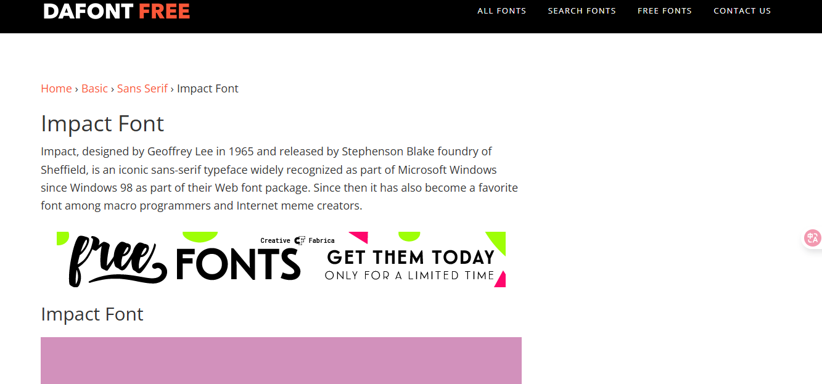Viewport: 822px width, 384px height.
Task: Select Free Fonts in top navigation
Action: pyautogui.click(x=664, y=10)
